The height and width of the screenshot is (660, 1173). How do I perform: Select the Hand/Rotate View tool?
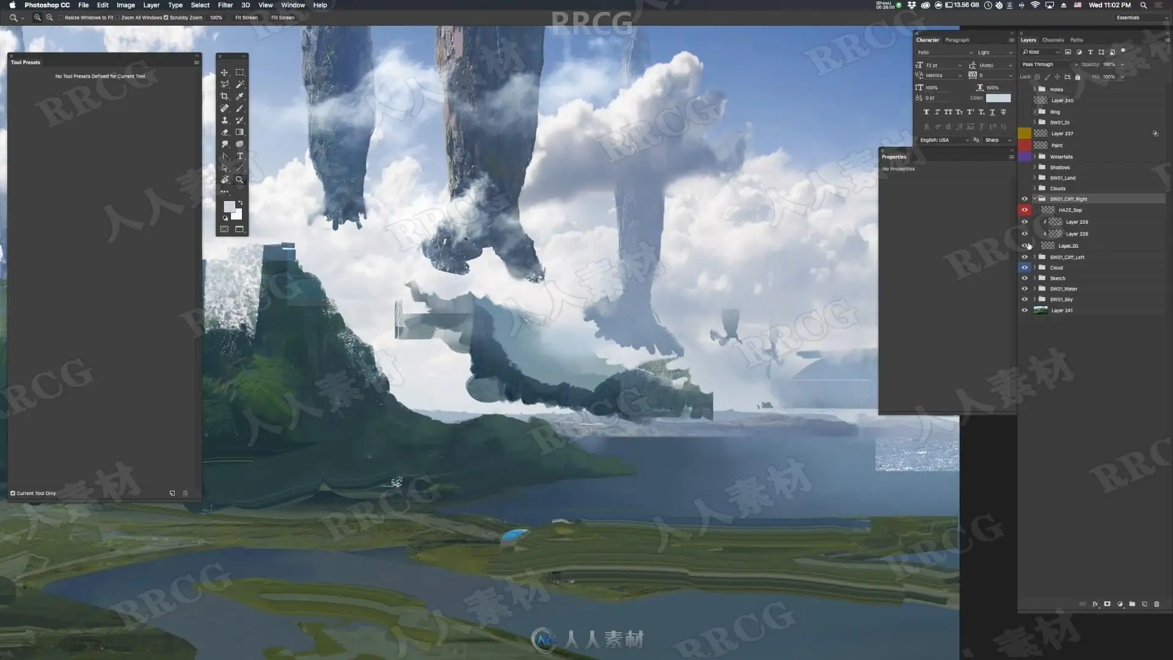[x=224, y=180]
